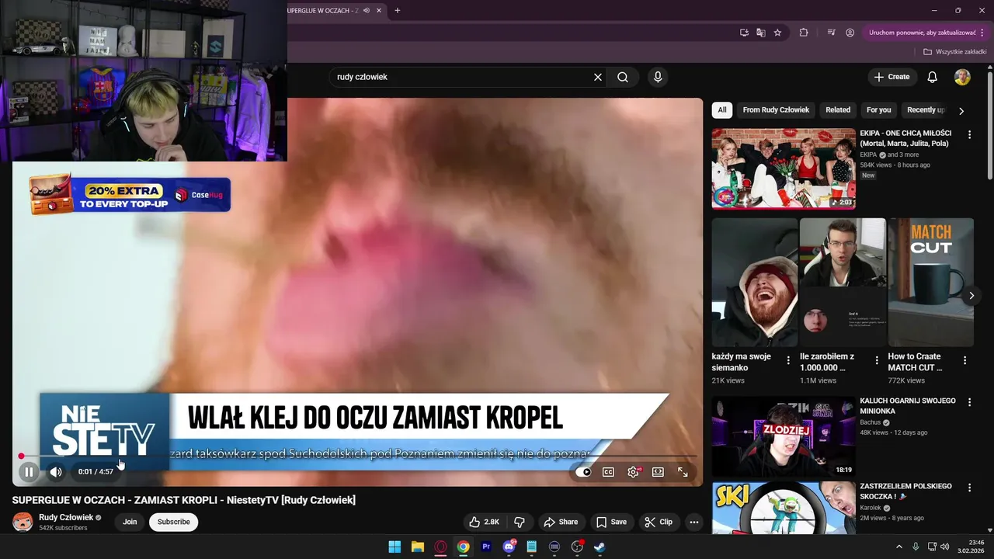Open Chrome extensions puzzle icon
The width and height of the screenshot is (994, 559).
804,33
